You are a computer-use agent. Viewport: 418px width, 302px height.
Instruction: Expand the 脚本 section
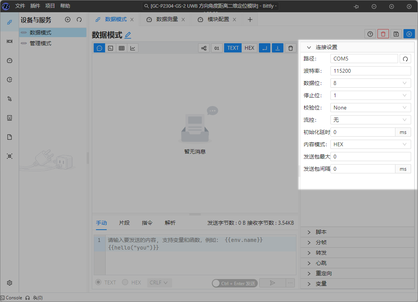pyautogui.click(x=321, y=232)
